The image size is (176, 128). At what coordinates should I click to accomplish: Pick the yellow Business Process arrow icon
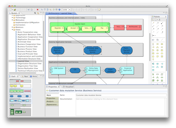point(162,47)
